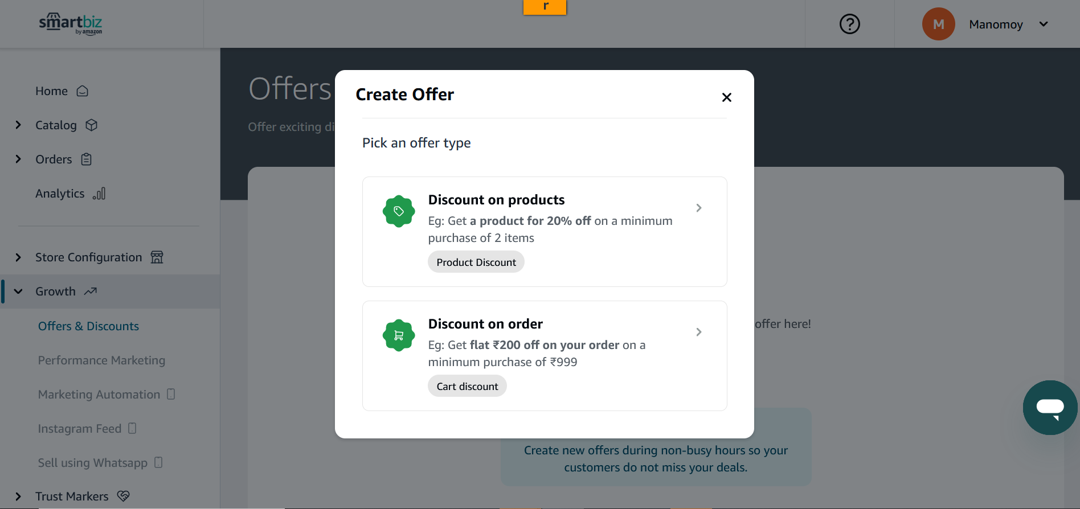Click the green product tag icon

coord(399,211)
